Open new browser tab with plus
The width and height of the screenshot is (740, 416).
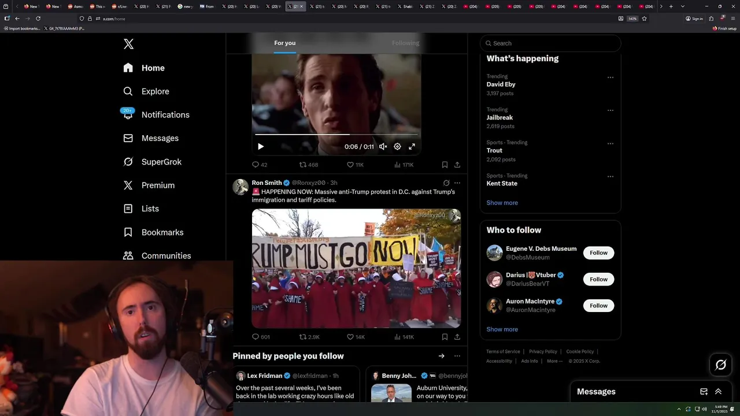click(x=671, y=6)
